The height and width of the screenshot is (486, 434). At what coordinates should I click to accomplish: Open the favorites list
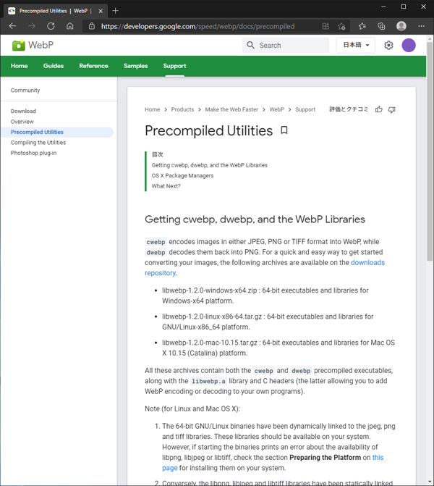362,26
